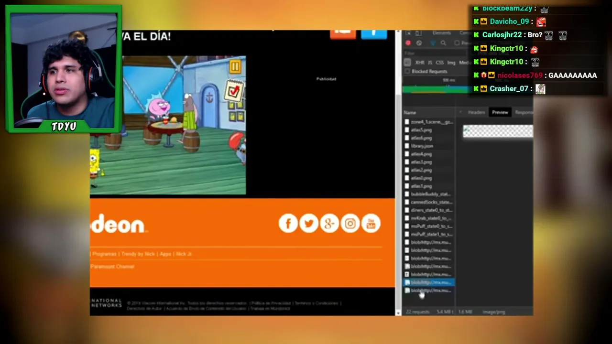612x344 pixels.
Task: Click the Name column header in request list
Action: (x=410, y=113)
